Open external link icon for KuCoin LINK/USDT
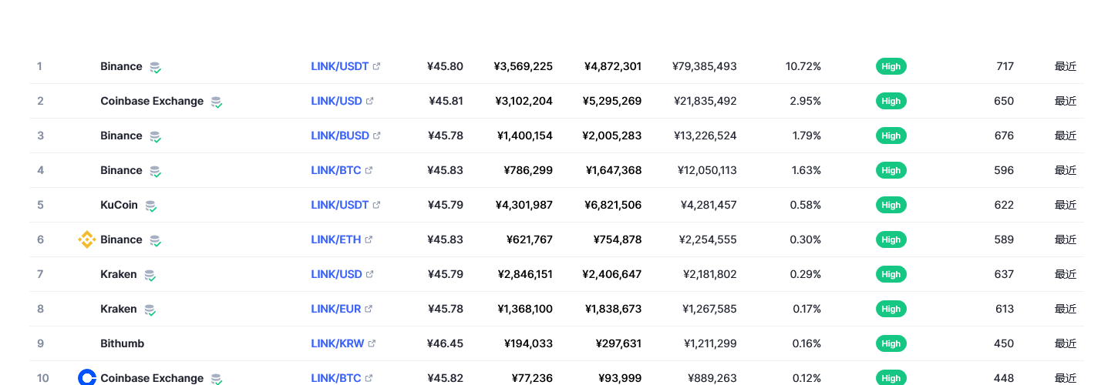The image size is (1118, 385). (x=376, y=205)
